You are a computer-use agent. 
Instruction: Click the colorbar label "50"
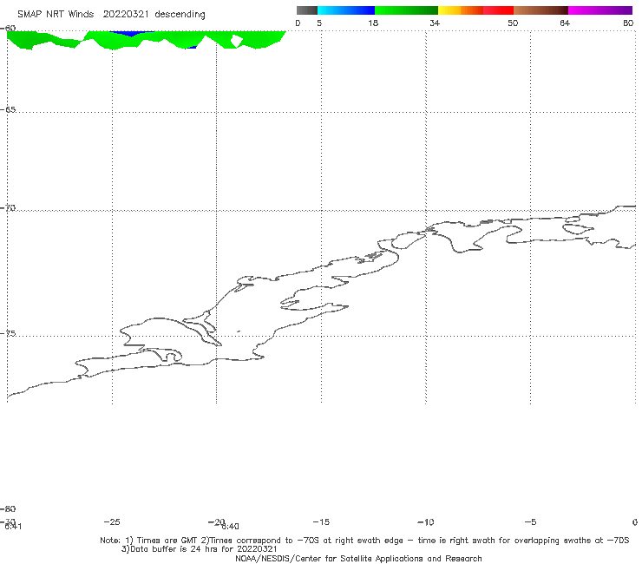(513, 23)
